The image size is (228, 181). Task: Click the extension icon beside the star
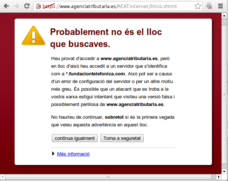pos(209,6)
